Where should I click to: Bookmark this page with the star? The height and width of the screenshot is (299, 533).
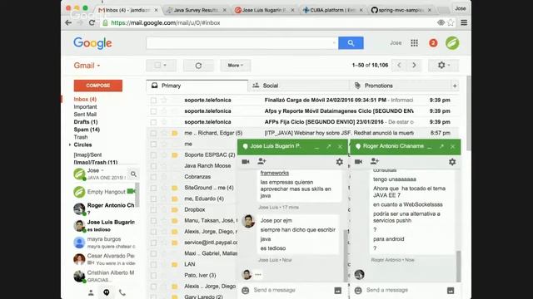pos(451,22)
